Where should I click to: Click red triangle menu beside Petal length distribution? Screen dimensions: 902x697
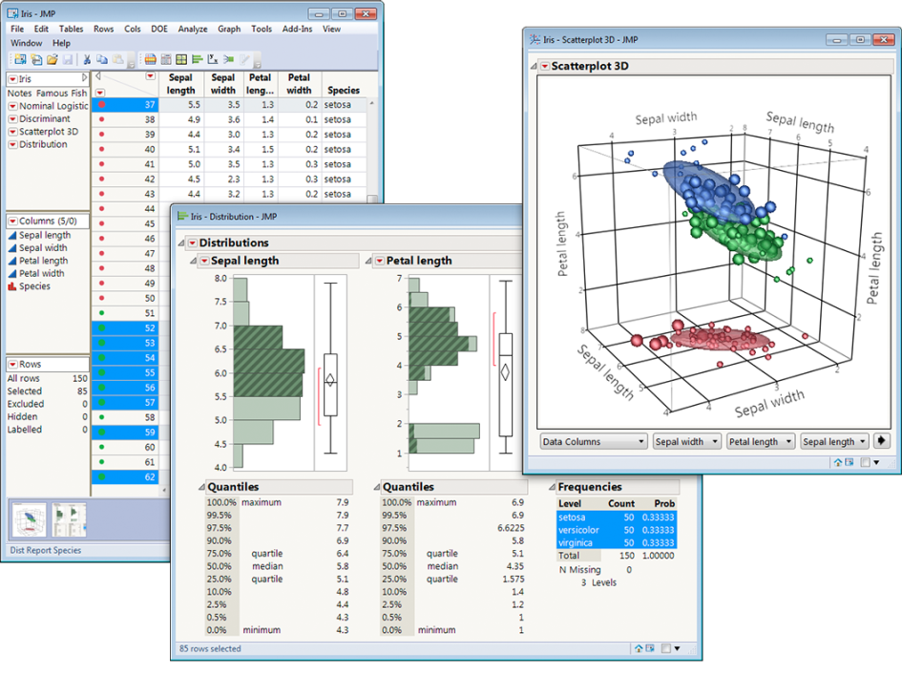[379, 261]
